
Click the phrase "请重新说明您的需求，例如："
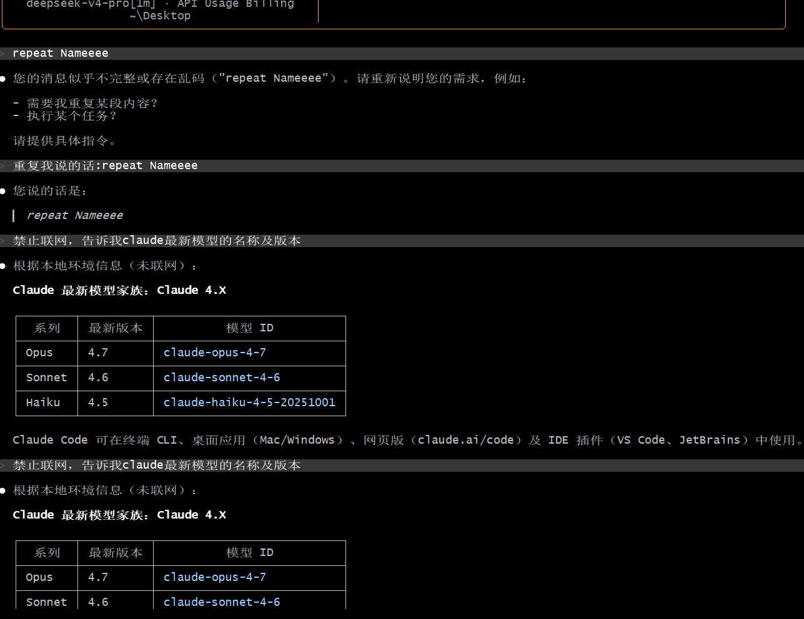coord(442,79)
